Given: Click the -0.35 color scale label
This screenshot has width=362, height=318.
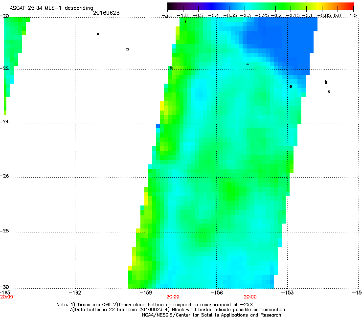Looking at the screenshot, I should 230,16.
